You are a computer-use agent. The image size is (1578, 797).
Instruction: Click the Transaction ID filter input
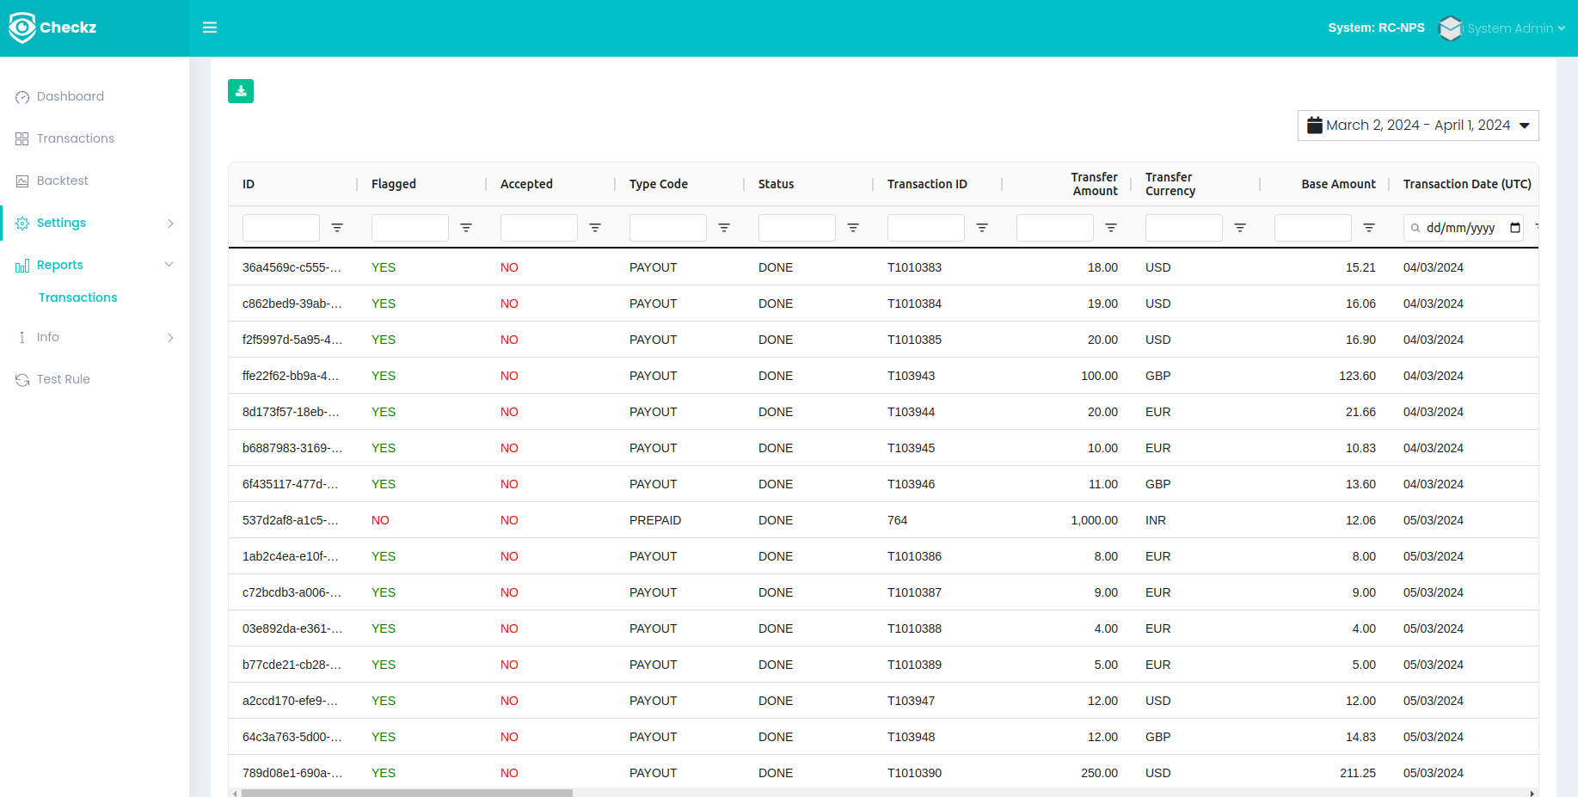pos(926,228)
